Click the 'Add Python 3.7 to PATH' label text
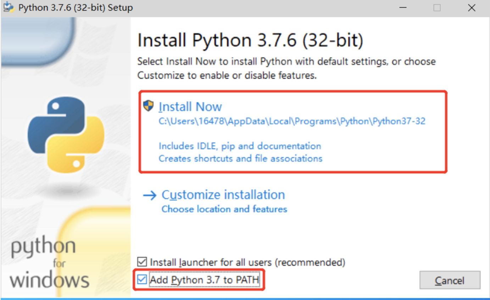 pyautogui.click(x=205, y=280)
